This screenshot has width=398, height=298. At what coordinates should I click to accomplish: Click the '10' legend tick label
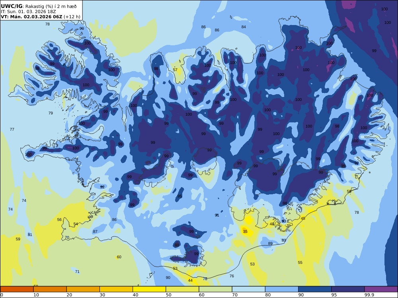click(x=36, y=295)
